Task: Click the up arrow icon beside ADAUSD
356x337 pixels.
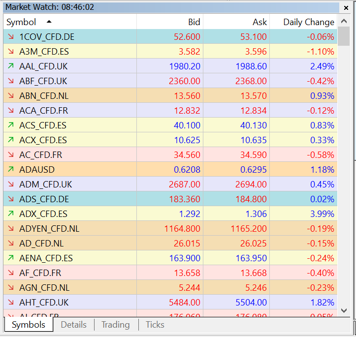Action: [11, 170]
